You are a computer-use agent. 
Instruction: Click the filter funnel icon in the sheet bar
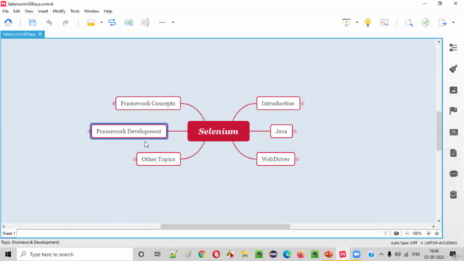click(x=385, y=233)
